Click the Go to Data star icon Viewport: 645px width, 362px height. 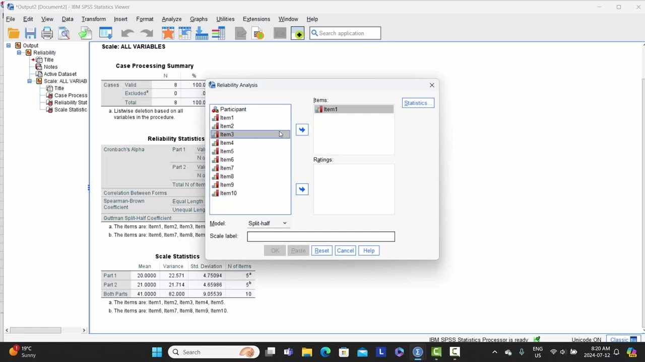168,33
